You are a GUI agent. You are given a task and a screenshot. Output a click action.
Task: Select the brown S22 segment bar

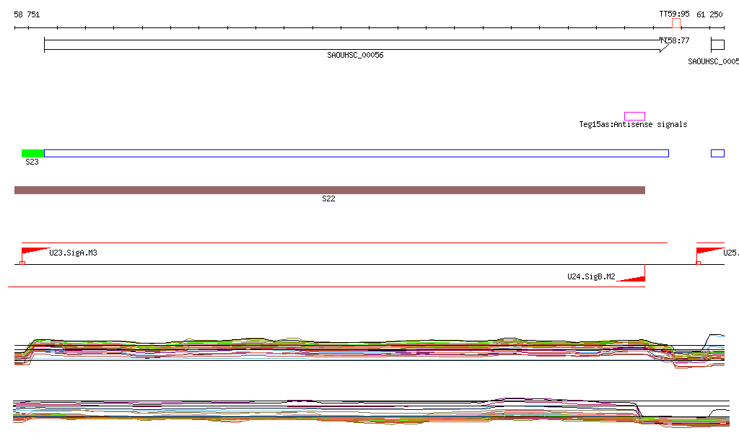coord(329,190)
